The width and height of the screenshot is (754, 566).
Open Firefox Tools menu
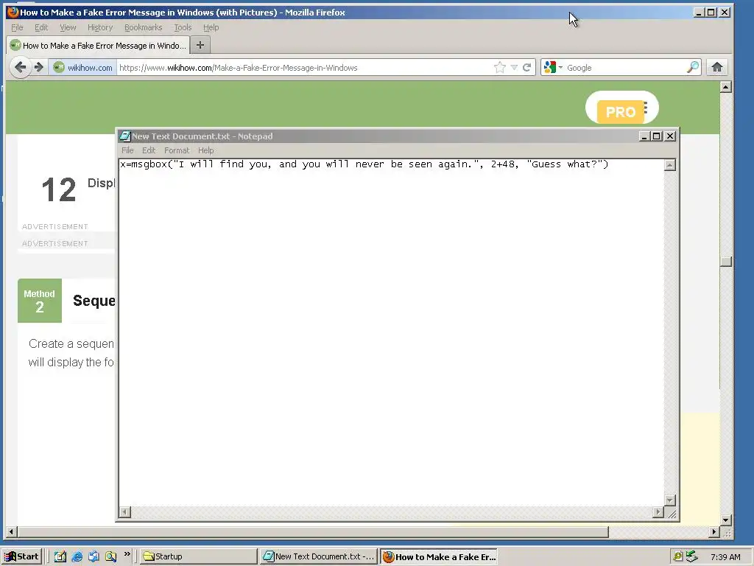pos(183,27)
